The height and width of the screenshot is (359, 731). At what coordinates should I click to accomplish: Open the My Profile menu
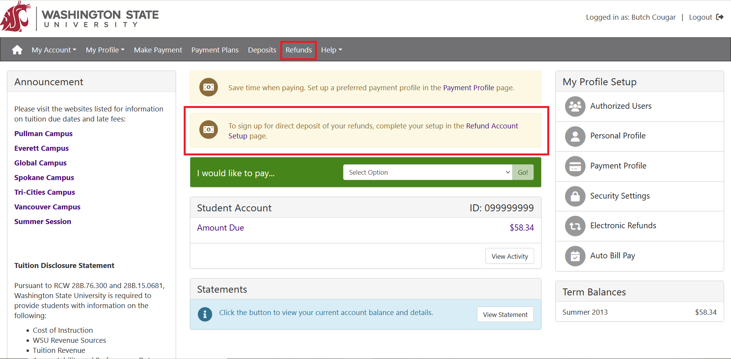105,50
